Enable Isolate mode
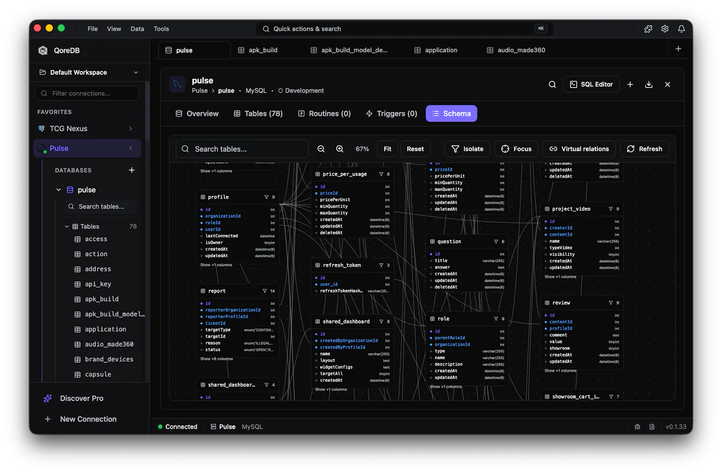 coord(467,149)
